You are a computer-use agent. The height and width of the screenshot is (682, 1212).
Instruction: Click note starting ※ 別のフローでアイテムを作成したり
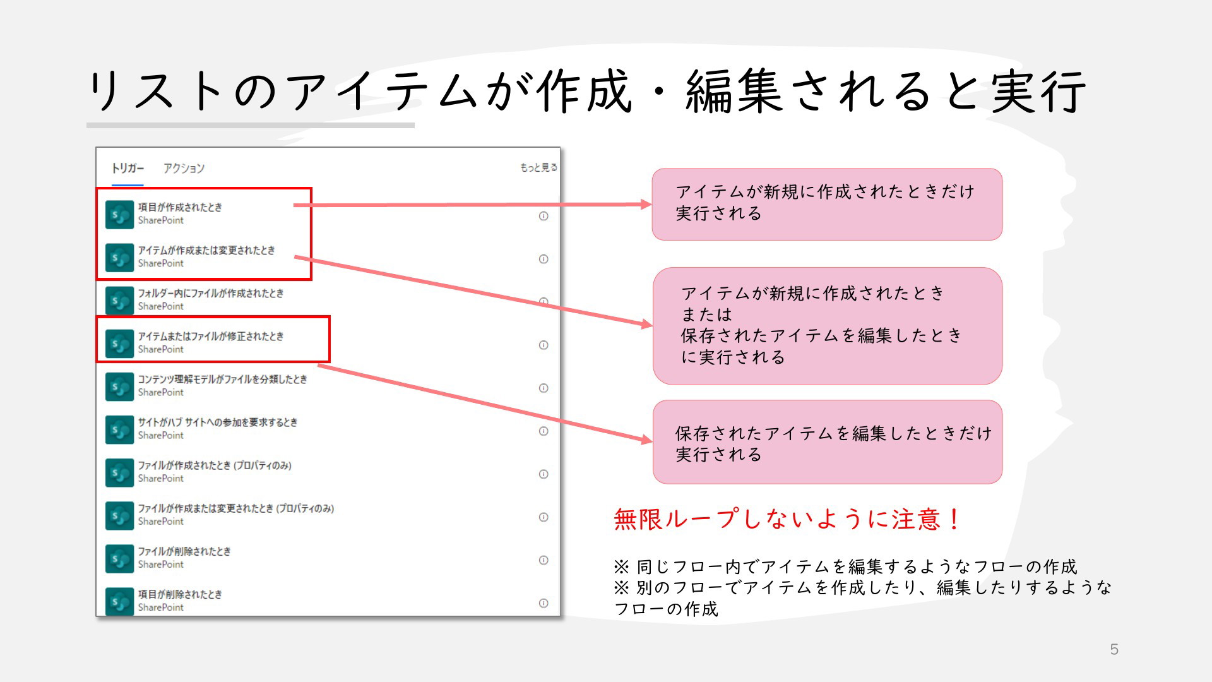point(862,598)
